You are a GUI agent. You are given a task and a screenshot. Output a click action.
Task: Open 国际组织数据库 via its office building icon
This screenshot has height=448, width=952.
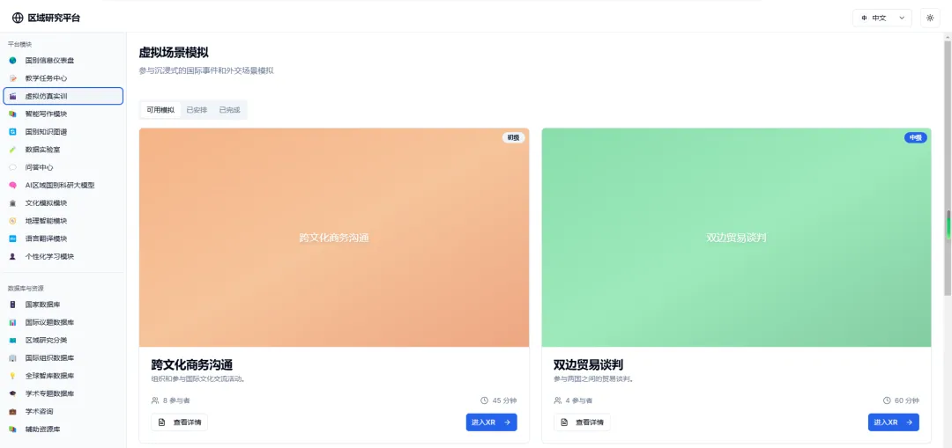point(12,357)
